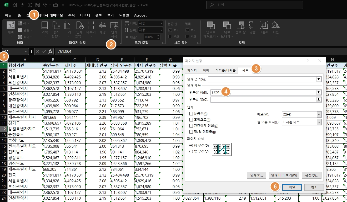Open the 너비 width dropdown

click(161, 23)
